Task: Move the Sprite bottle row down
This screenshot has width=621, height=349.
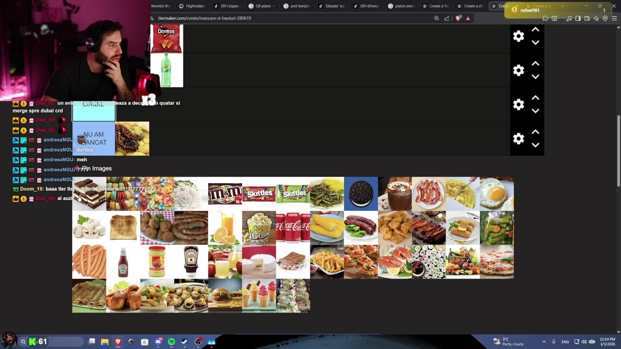Action: (x=535, y=77)
